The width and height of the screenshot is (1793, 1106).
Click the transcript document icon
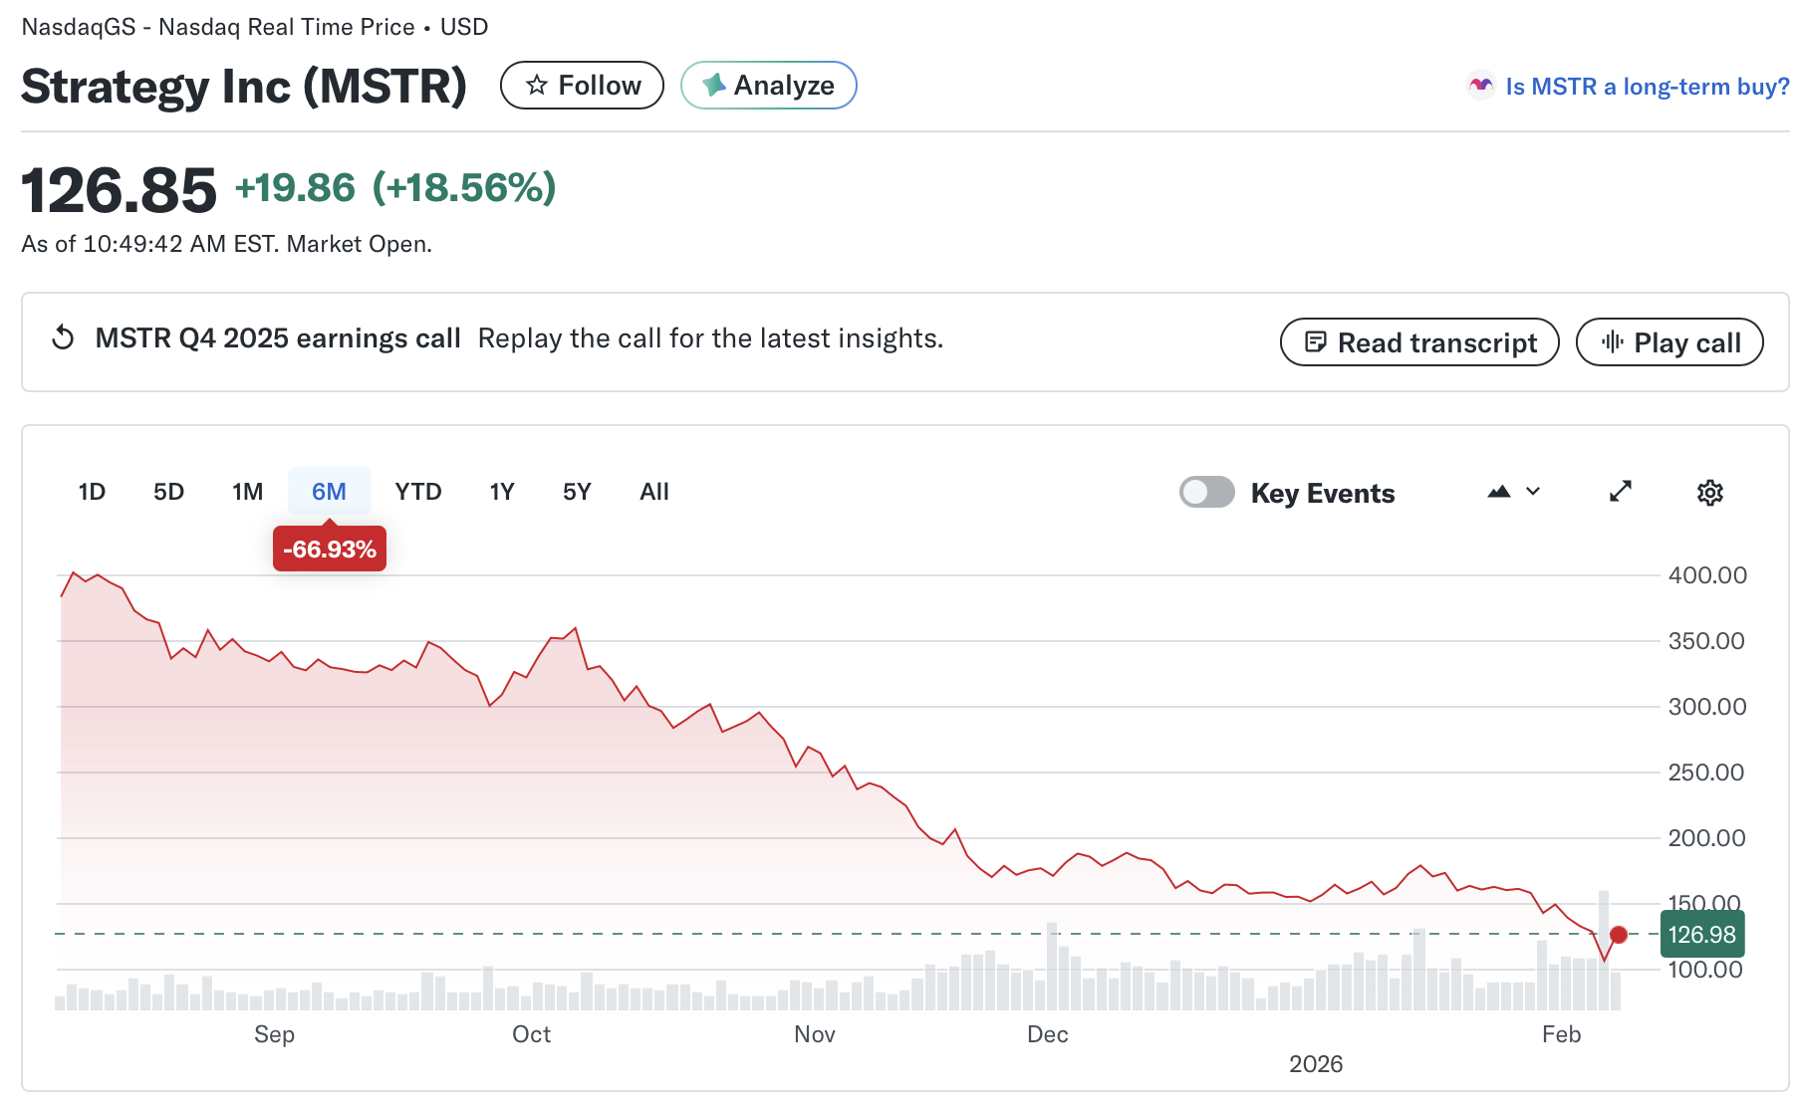(x=1317, y=341)
